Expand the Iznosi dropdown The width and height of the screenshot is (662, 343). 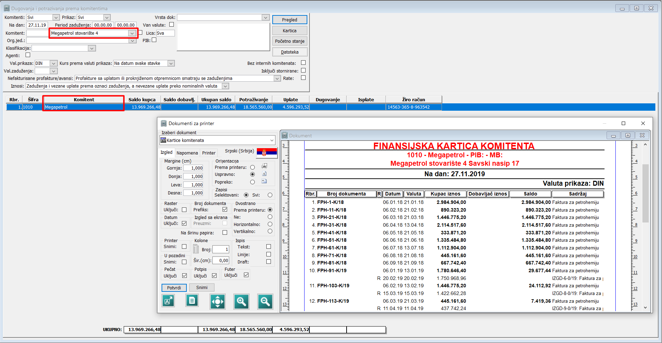[x=225, y=86]
